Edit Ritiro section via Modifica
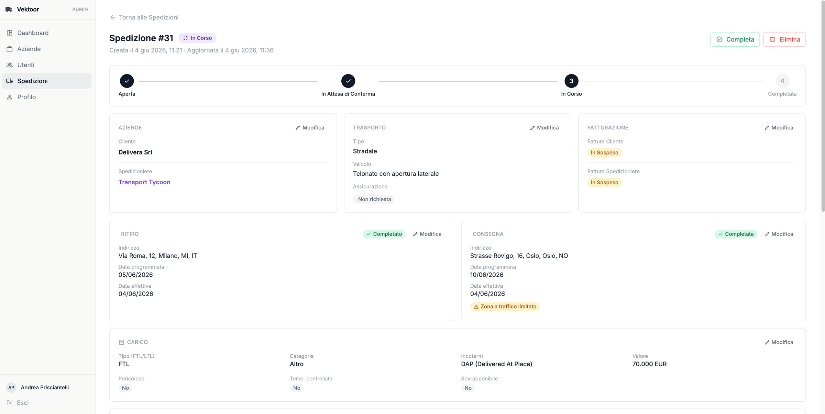825x414 pixels. [427, 234]
